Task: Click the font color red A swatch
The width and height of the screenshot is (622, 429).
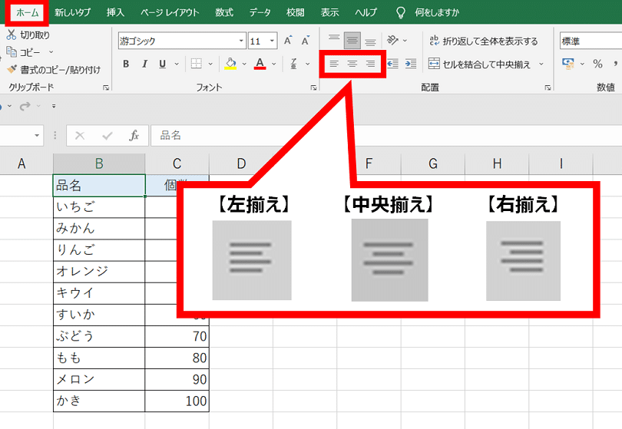Action: point(260,64)
